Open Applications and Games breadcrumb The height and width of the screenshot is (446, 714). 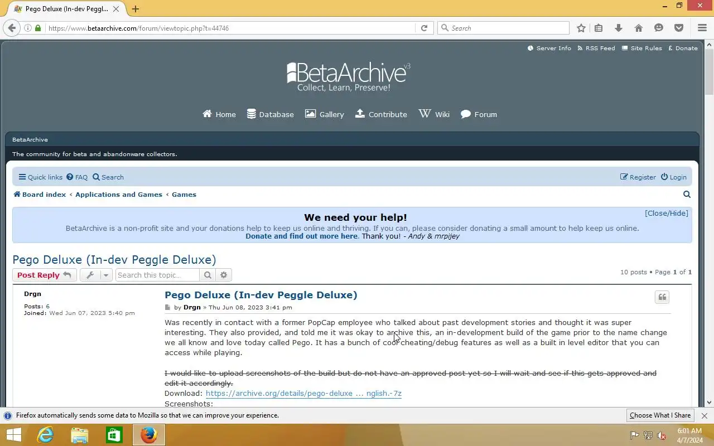coord(119,195)
